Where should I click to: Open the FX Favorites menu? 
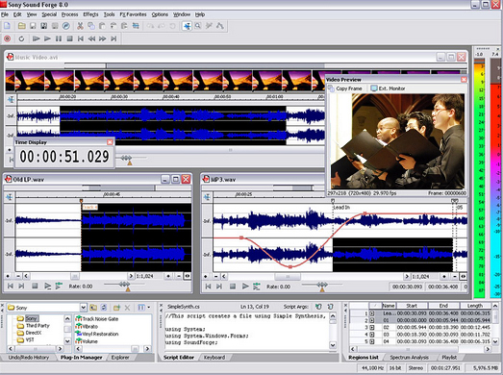pyautogui.click(x=133, y=14)
